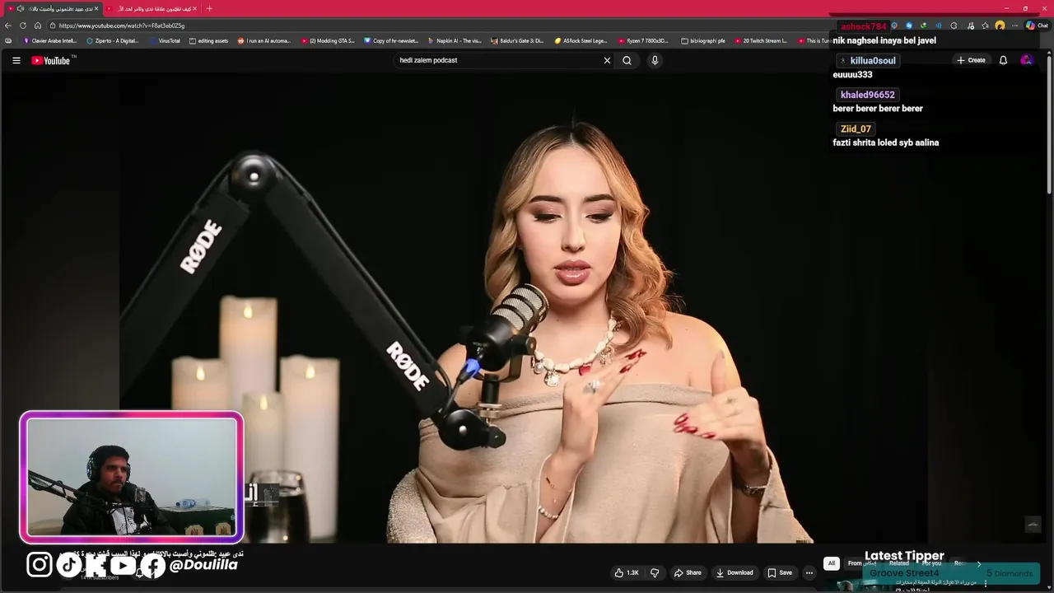
Task: Download the video
Action: pyautogui.click(x=735, y=572)
